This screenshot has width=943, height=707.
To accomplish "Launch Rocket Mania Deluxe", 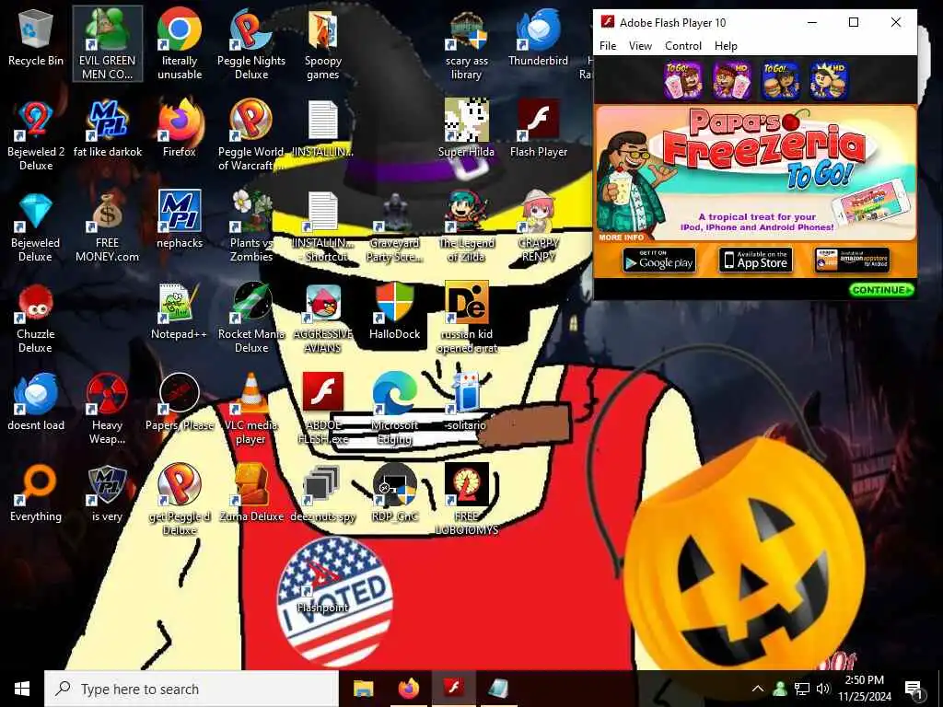I will coord(251,318).
